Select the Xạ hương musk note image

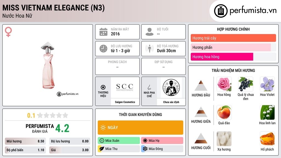click(224, 139)
